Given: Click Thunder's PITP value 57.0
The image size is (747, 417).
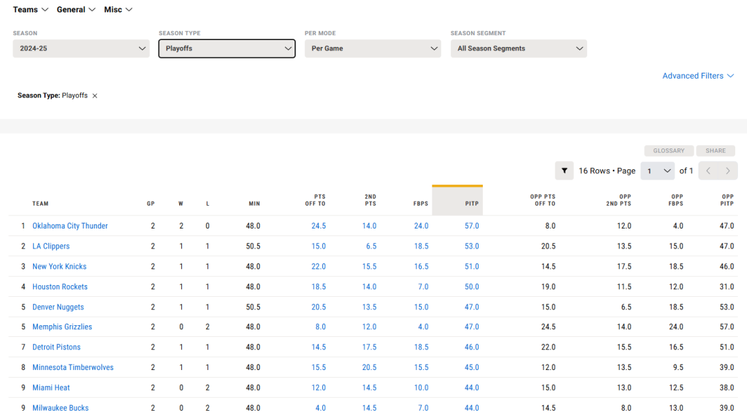Looking at the screenshot, I should pyautogui.click(x=472, y=226).
